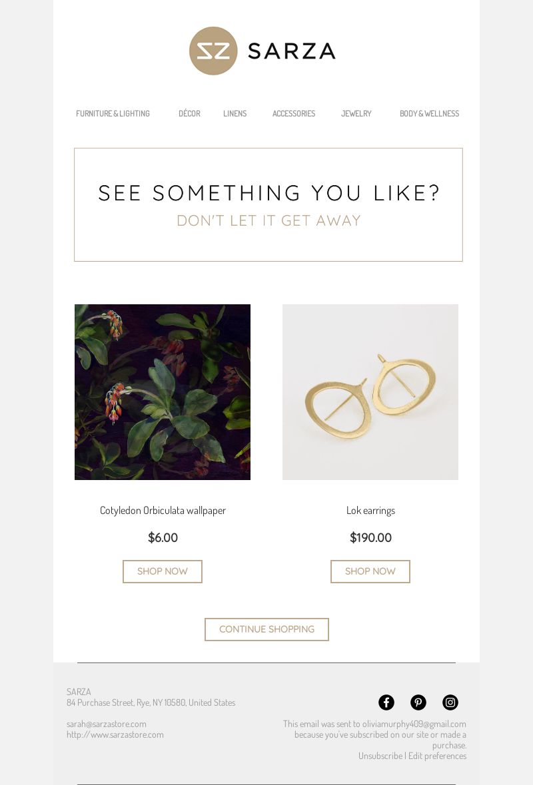Open the Lok earrings product image
The width and height of the screenshot is (533, 785).
click(370, 392)
